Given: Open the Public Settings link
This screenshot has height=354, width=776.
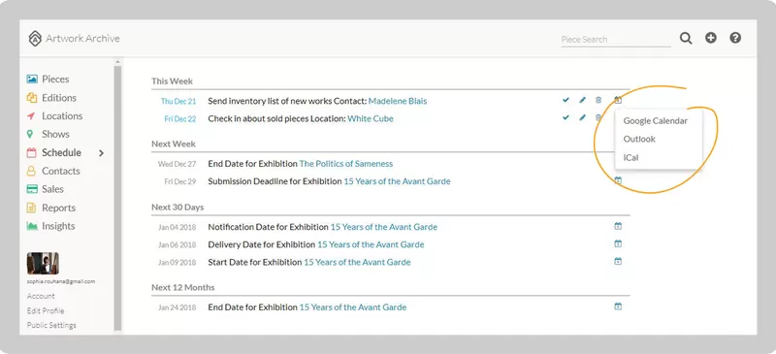Looking at the screenshot, I should click(51, 325).
